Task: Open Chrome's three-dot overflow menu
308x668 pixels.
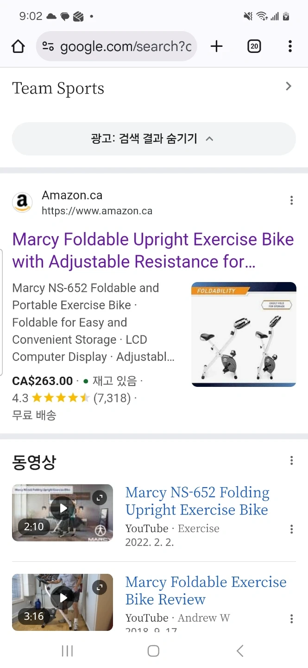Action: [x=290, y=46]
